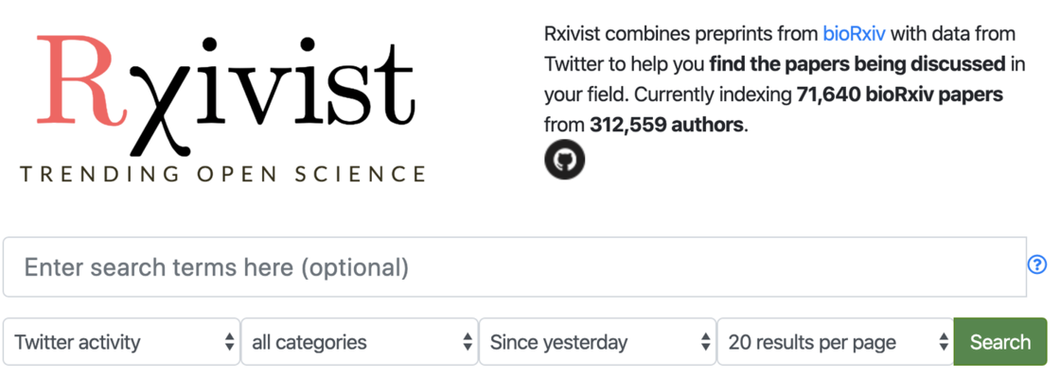This screenshot has height=377, width=1060.
Task: Click the Rxivist logo
Action: [223, 109]
